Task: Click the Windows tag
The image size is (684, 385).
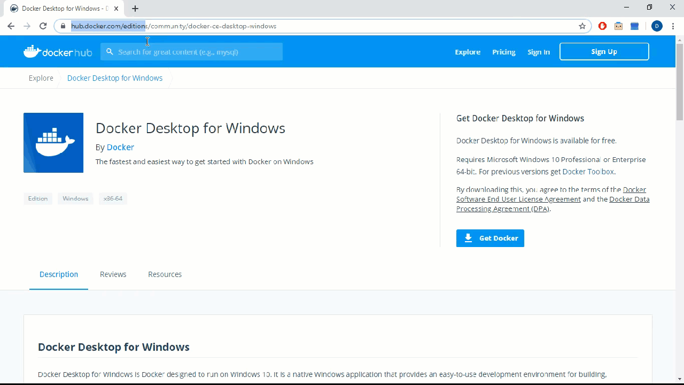Action: (x=75, y=198)
